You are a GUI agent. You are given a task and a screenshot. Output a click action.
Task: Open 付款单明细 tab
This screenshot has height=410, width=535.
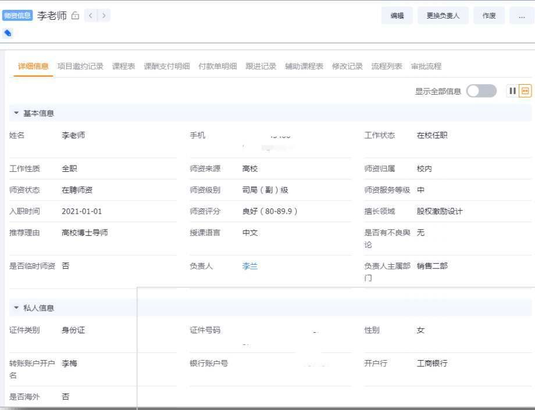[217, 66]
